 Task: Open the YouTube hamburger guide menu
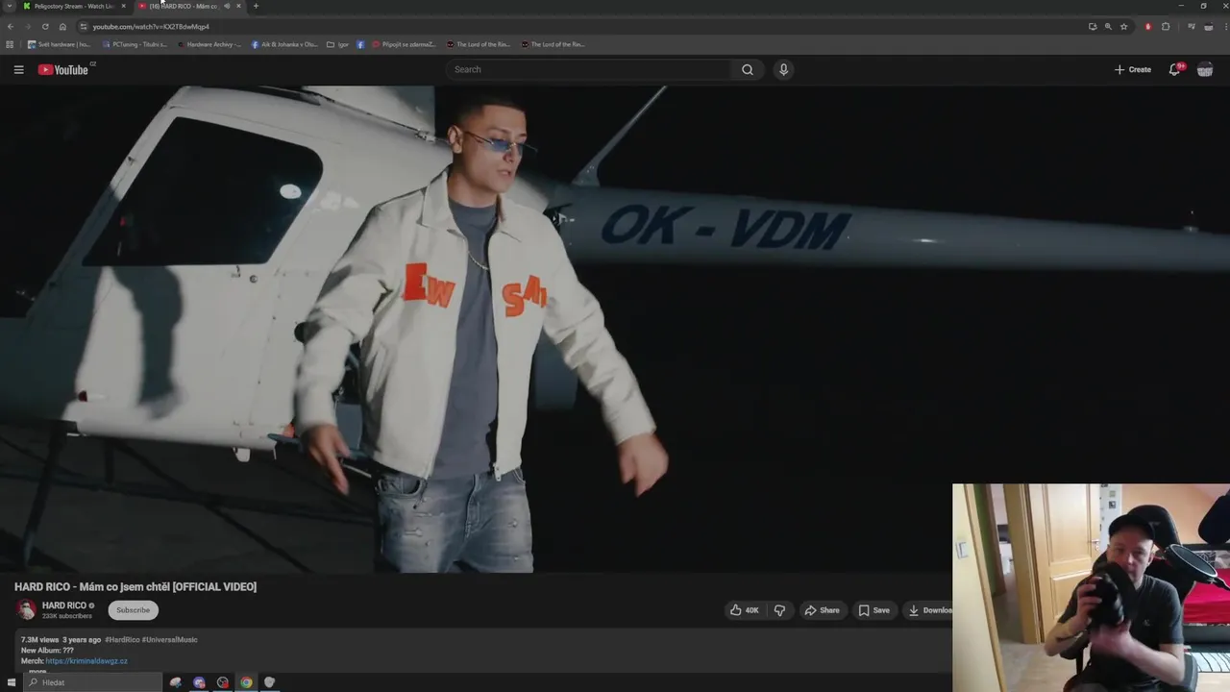tap(18, 69)
